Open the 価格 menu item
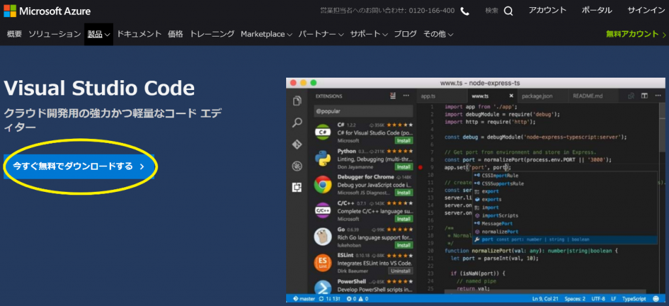Viewport: 669px width, 306px height. (x=175, y=34)
